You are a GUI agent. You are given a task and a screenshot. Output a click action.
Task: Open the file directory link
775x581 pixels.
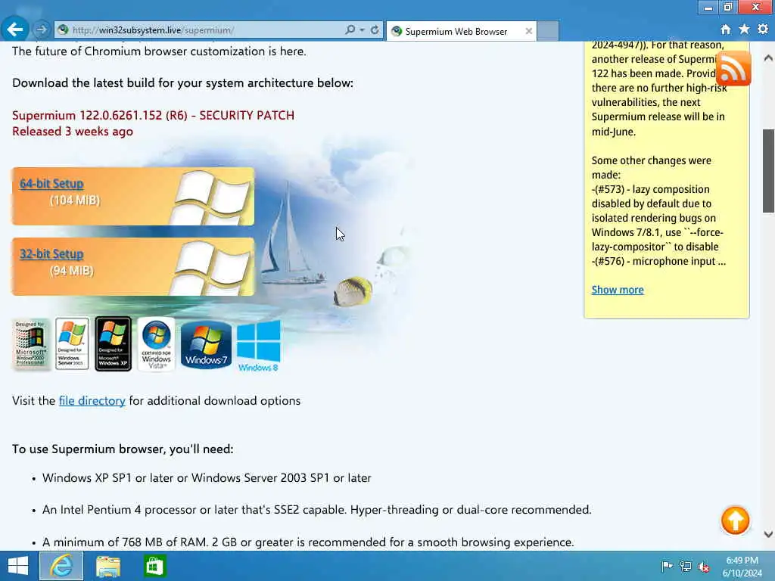click(92, 401)
